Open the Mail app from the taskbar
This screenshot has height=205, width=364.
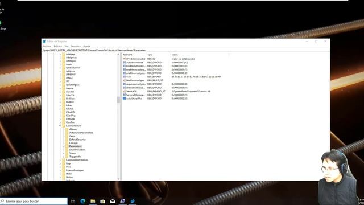113,201
